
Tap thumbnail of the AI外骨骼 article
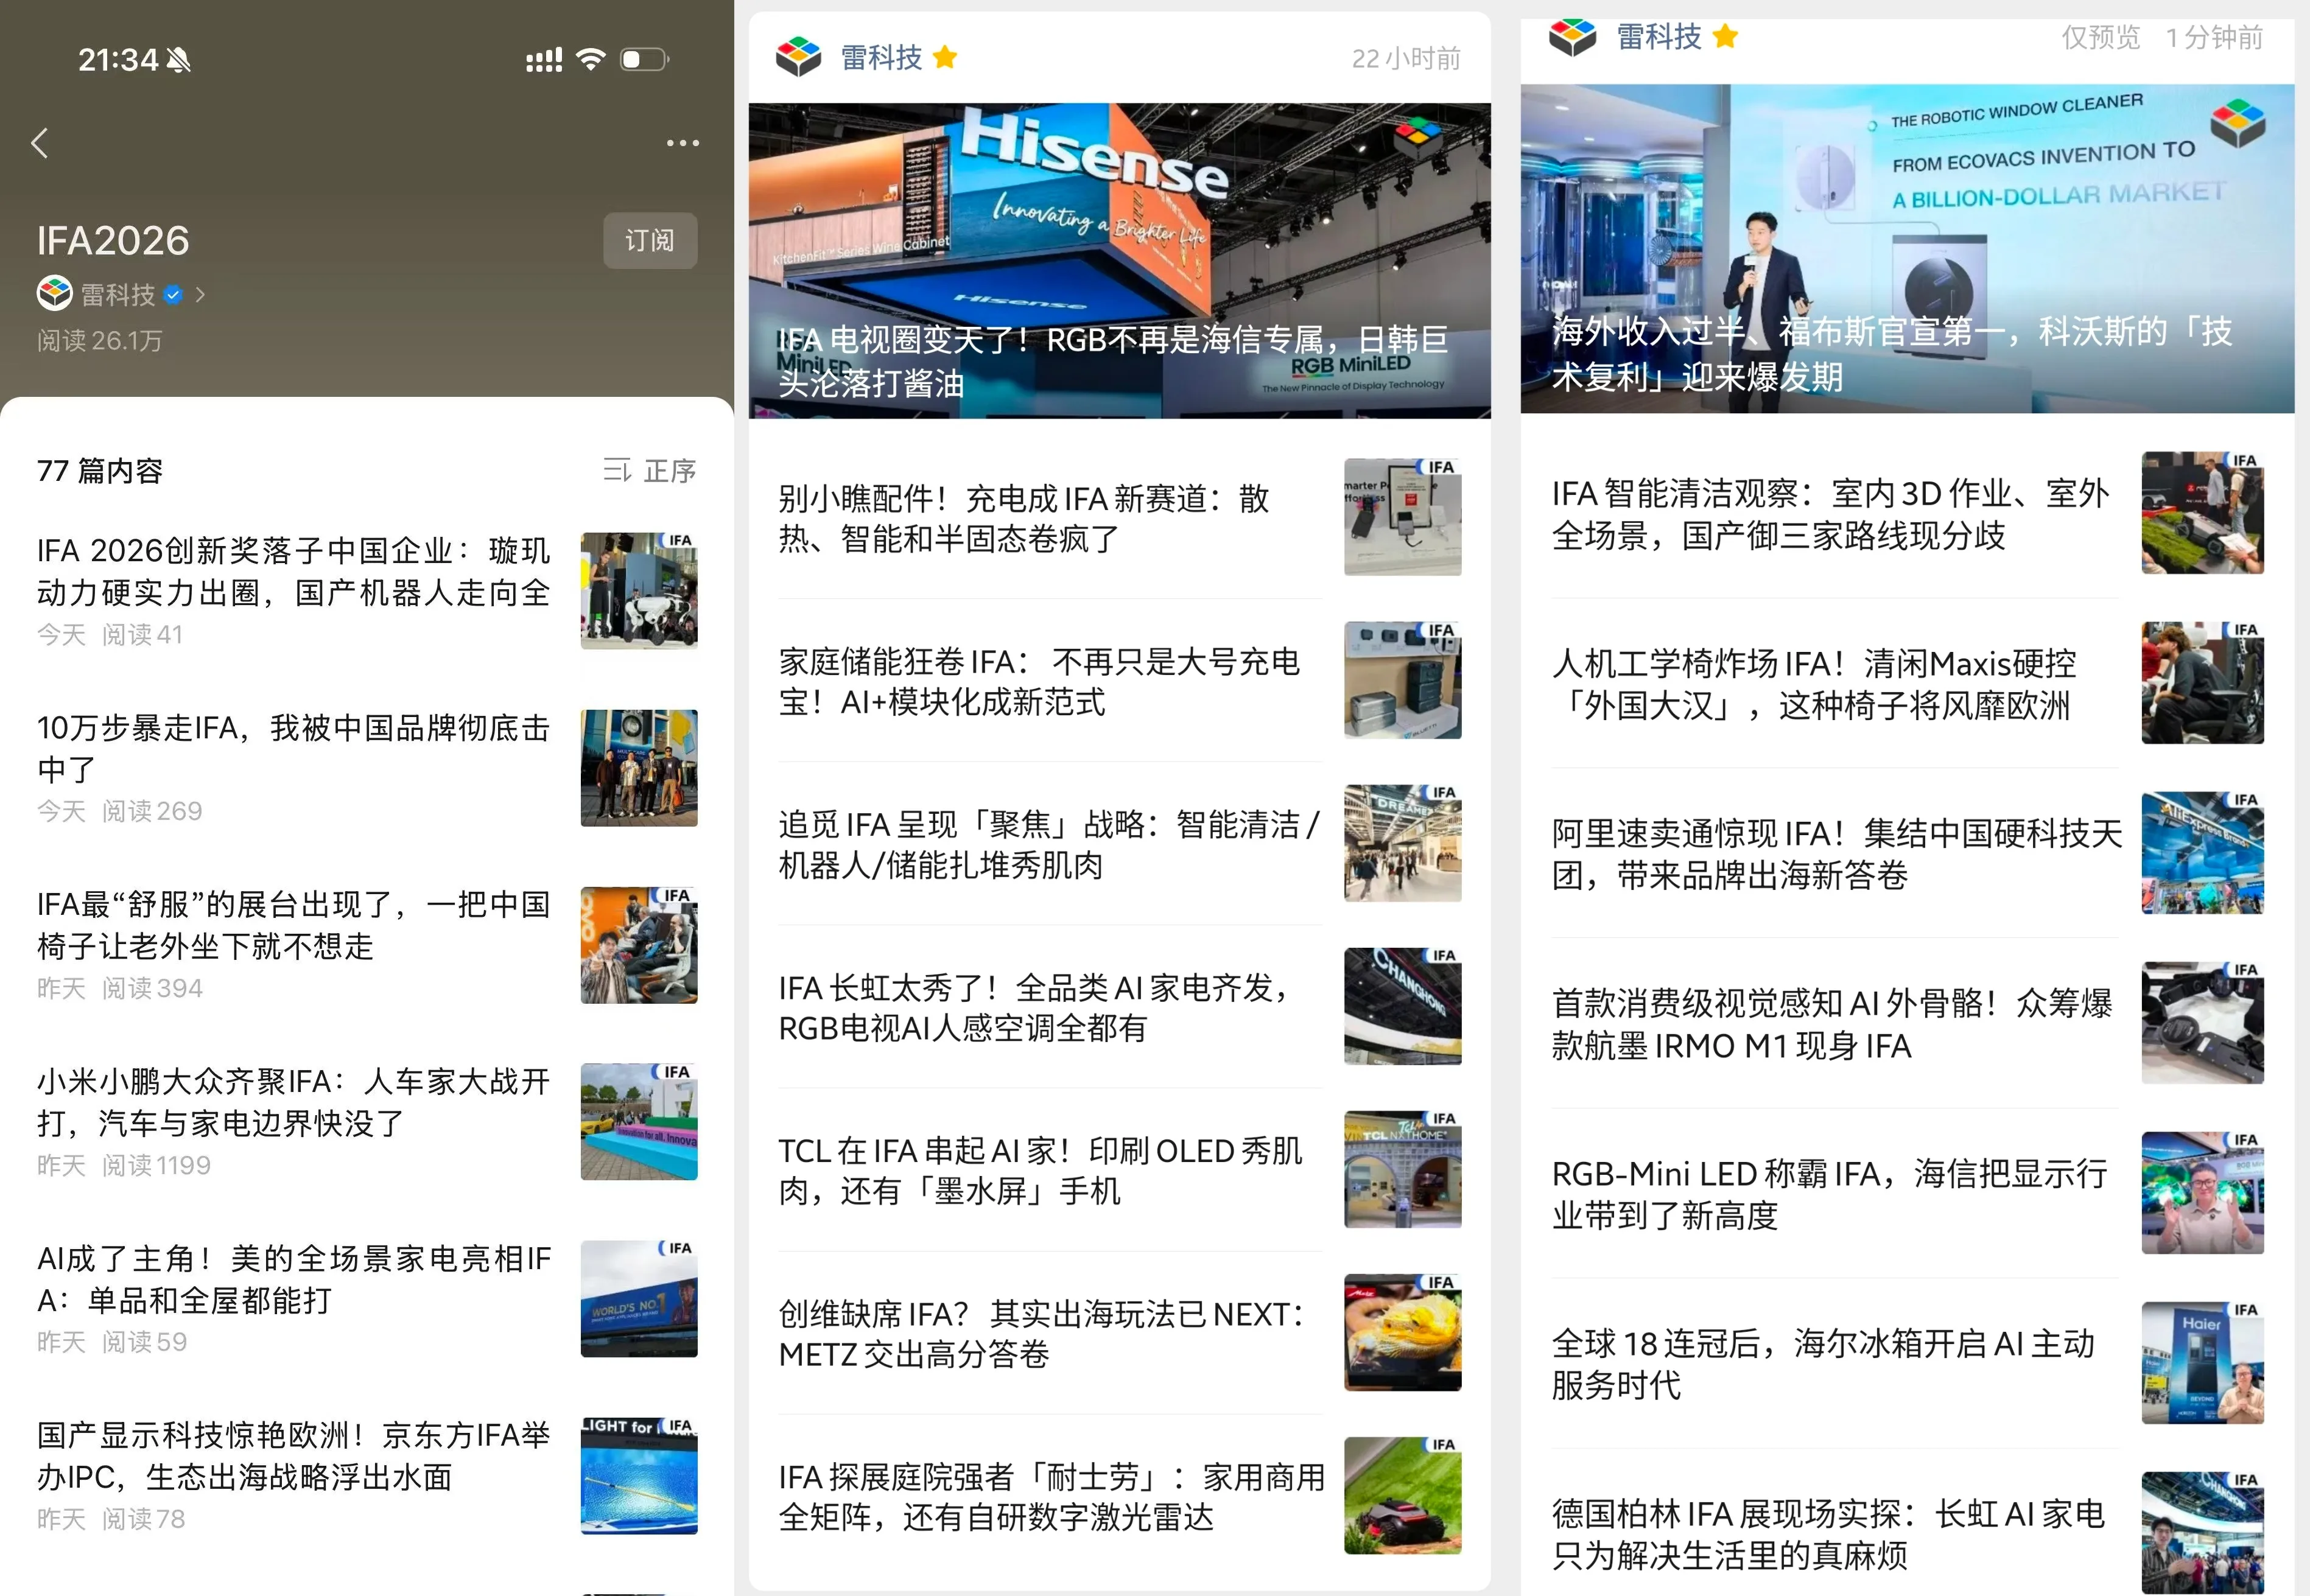click(2203, 1023)
